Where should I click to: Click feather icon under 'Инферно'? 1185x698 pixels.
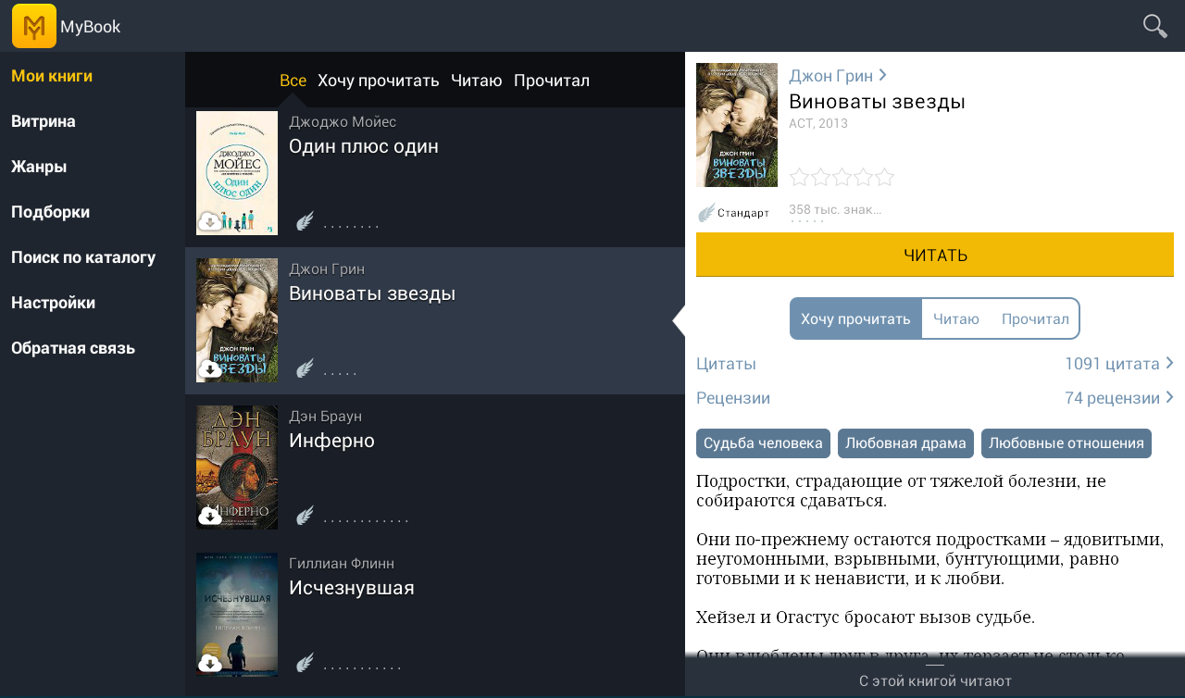(x=305, y=516)
